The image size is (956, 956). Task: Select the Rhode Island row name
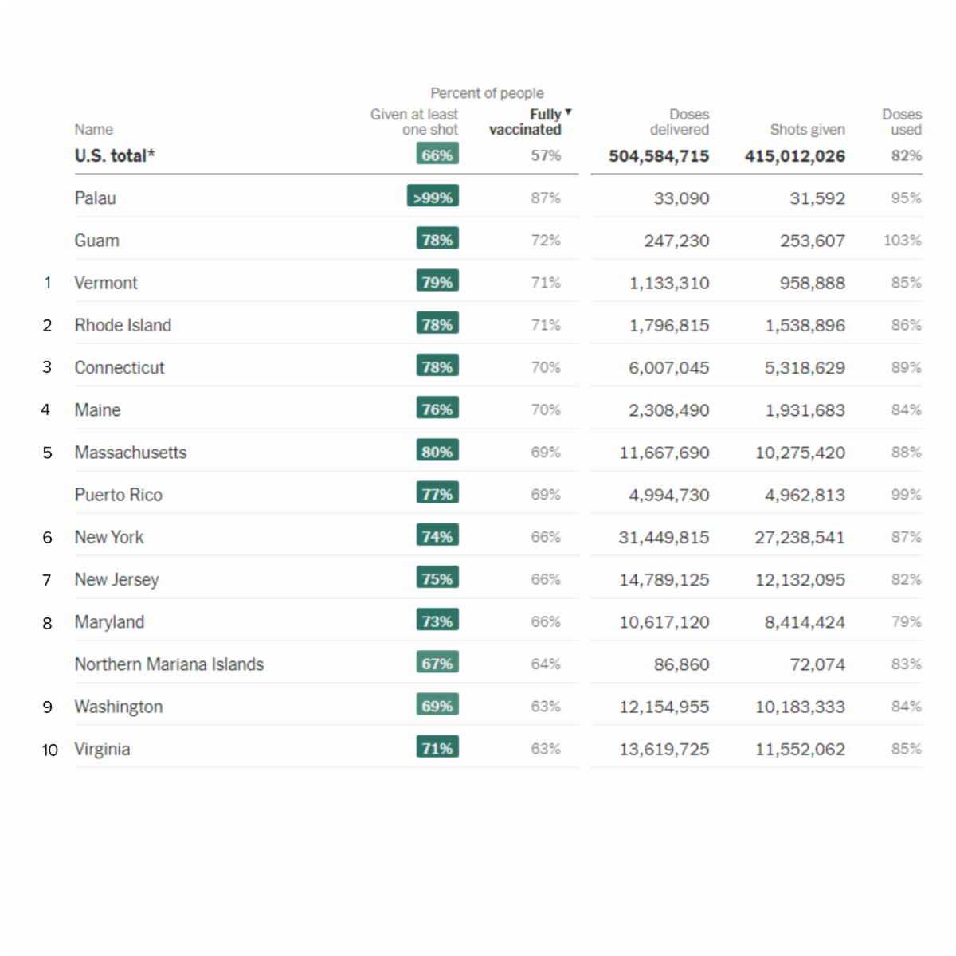[x=123, y=325]
